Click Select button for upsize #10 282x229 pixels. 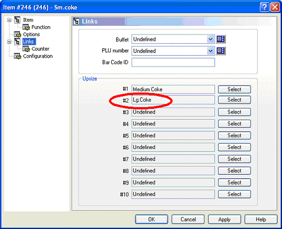click(234, 194)
